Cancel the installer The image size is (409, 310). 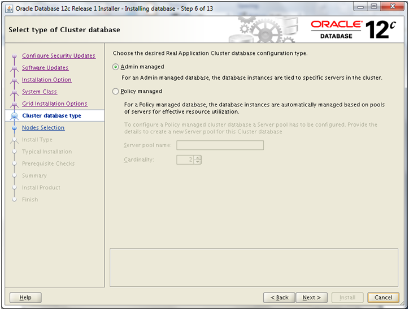[383, 298]
